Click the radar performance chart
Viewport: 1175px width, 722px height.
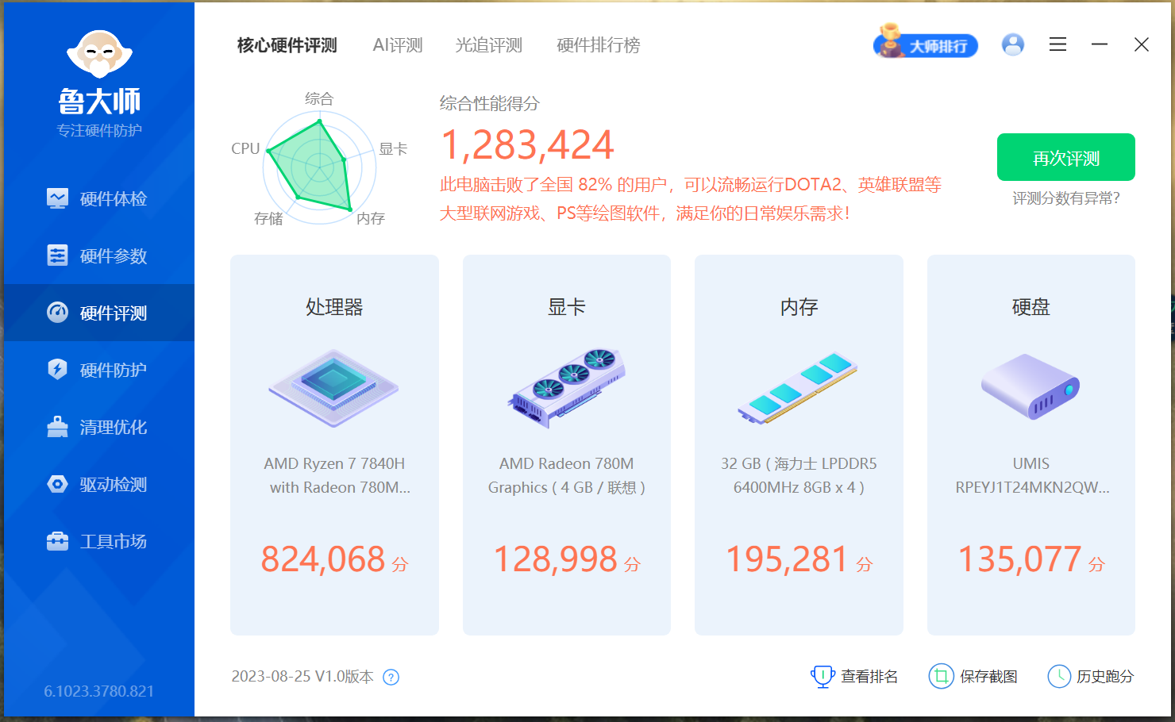[x=319, y=167]
